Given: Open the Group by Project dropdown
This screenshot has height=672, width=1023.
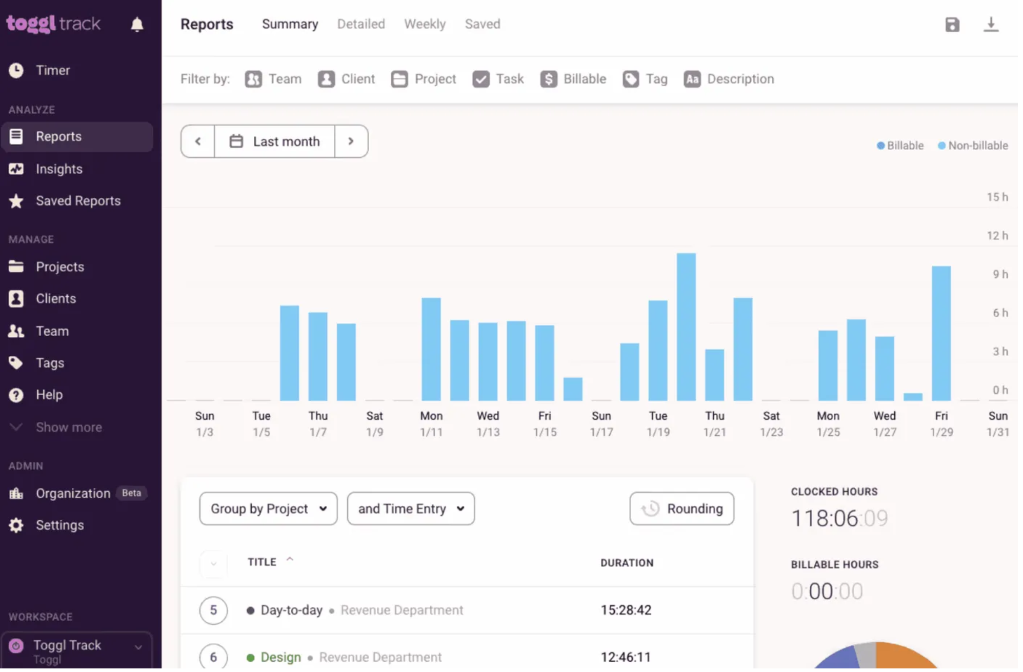Looking at the screenshot, I should 268,509.
